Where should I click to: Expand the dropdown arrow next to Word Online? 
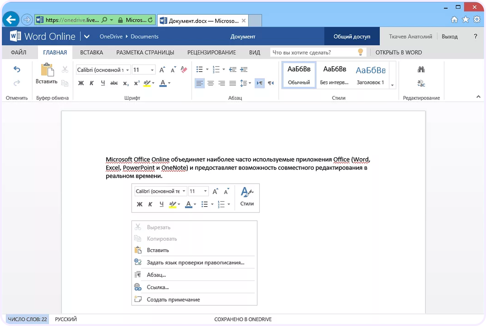(87, 37)
